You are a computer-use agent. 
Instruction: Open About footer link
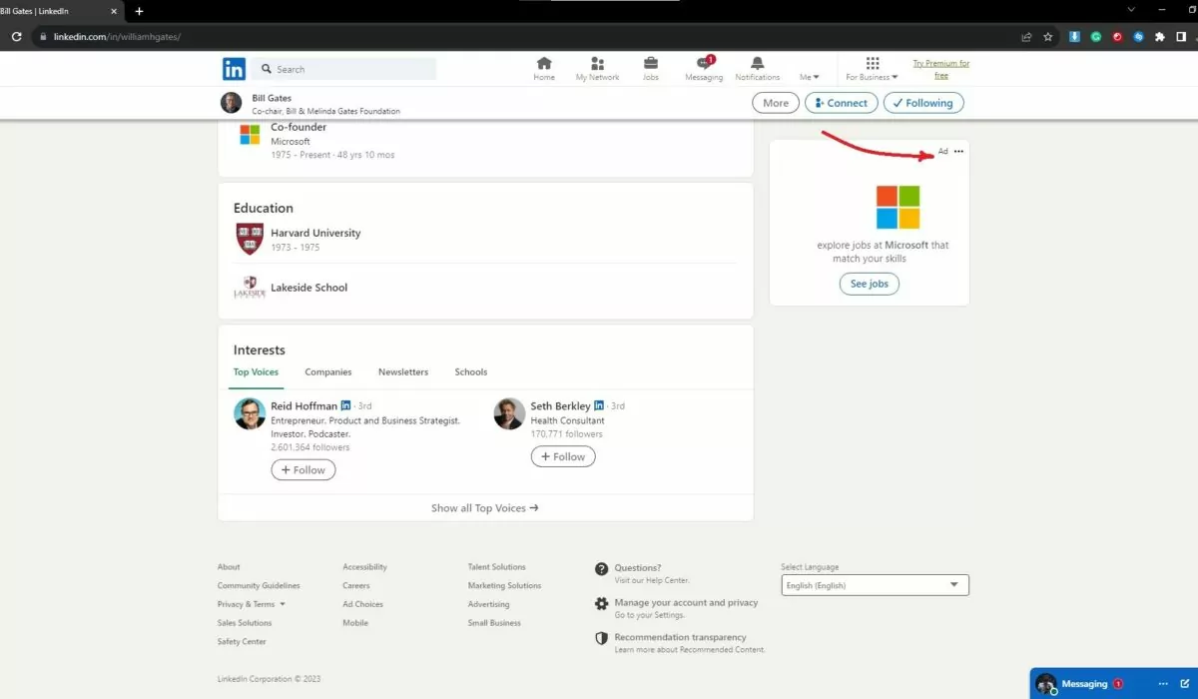(229, 567)
